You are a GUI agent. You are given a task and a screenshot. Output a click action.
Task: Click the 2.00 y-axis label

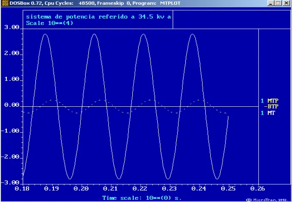point(12,53)
